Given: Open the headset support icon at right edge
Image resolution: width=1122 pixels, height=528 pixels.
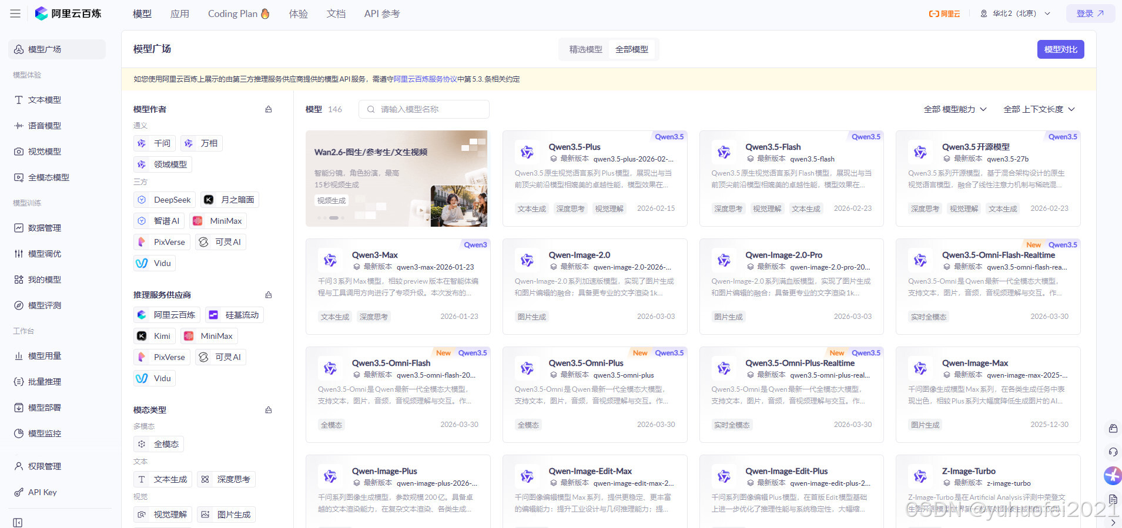Looking at the screenshot, I should click(1113, 452).
